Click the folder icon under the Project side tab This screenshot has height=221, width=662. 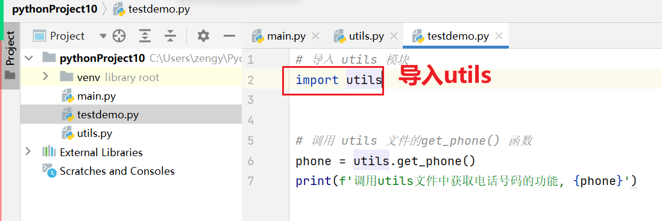(10, 75)
